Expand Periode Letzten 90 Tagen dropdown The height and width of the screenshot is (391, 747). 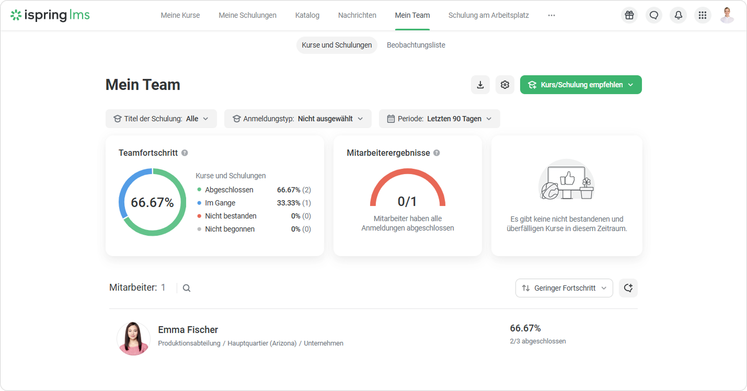coord(439,119)
